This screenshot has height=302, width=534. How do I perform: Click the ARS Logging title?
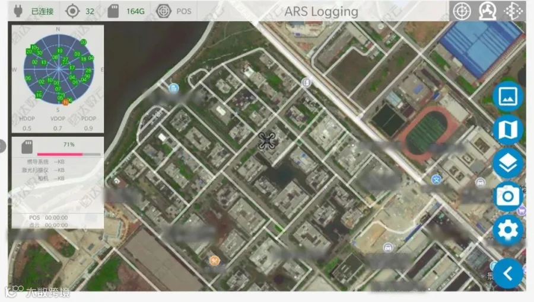[321, 12]
